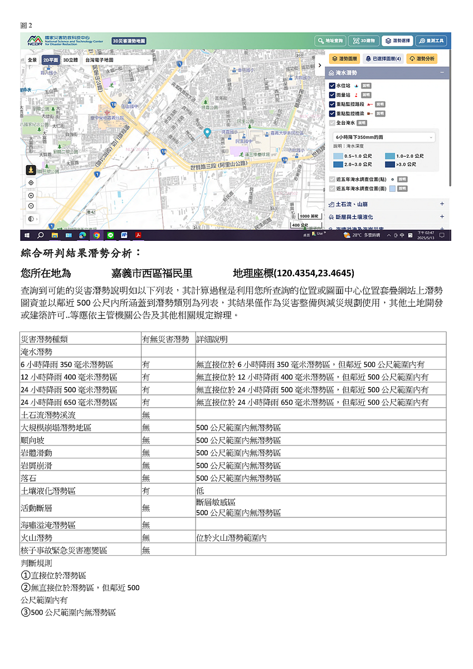Click the 0.5~1.0 公尺 legend swatch
The image size is (473, 669).
click(x=338, y=156)
